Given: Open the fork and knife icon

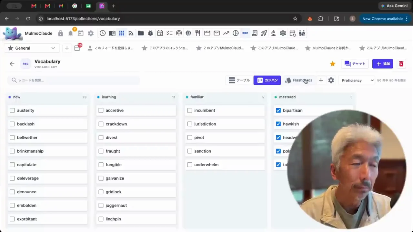Looking at the screenshot, I should click(x=198, y=33).
